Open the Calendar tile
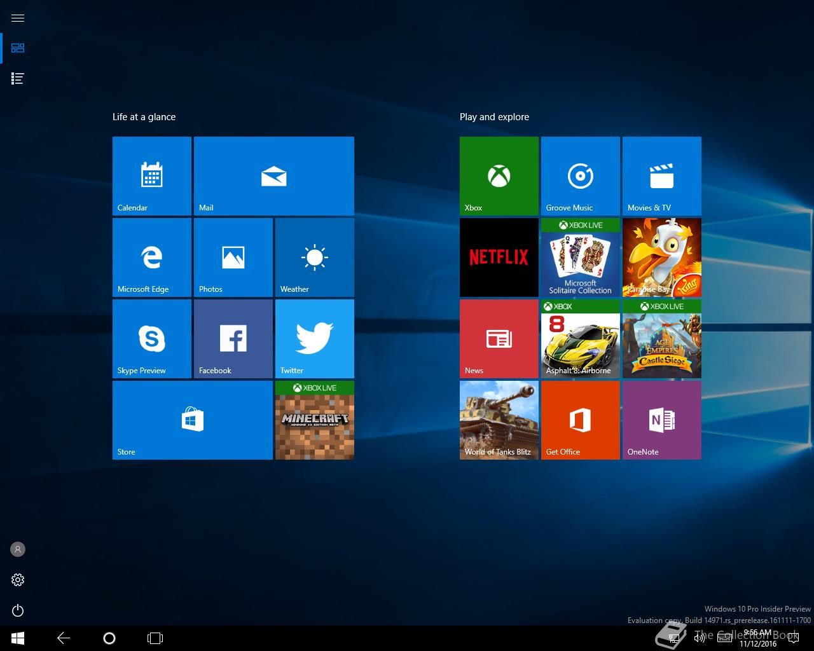The image size is (814, 651). point(152,176)
